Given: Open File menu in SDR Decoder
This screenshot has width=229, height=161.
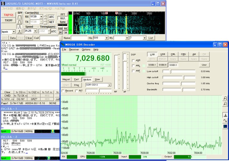Looking at the screenshot, I should click(x=64, y=49).
